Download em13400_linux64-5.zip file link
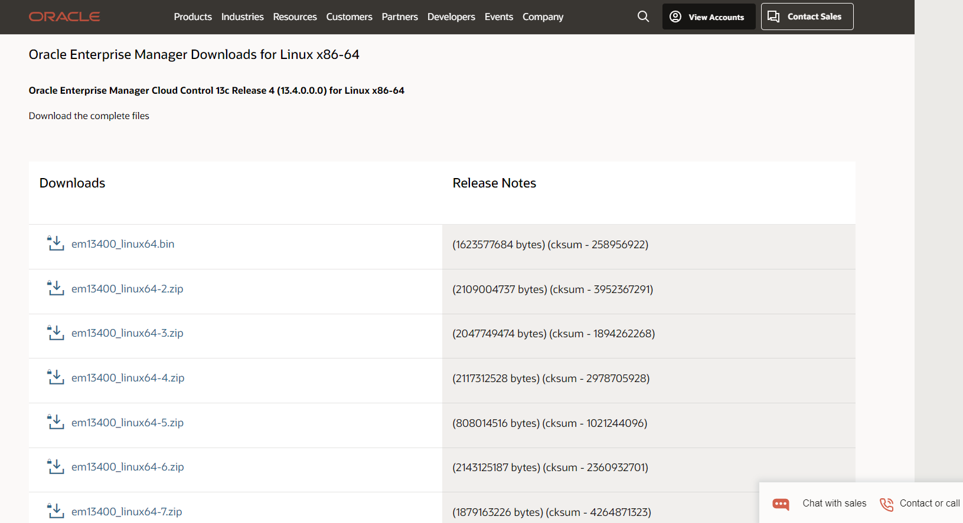The height and width of the screenshot is (523, 963). (128, 422)
